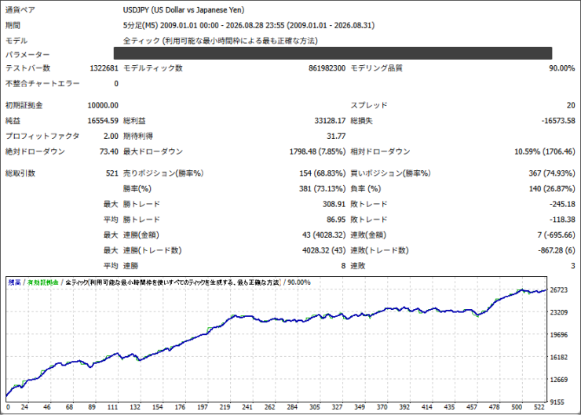Viewport: 581px width, 415px height.
Task: Click the "純益" label
Action: tap(13, 121)
